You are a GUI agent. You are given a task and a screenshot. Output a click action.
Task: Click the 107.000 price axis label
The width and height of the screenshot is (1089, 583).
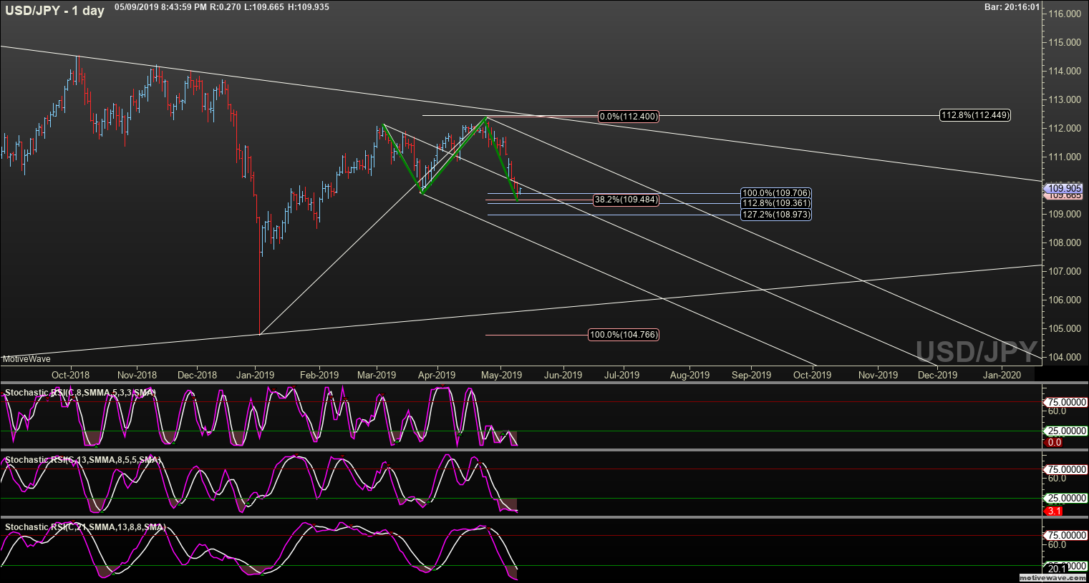tap(1065, 271)
